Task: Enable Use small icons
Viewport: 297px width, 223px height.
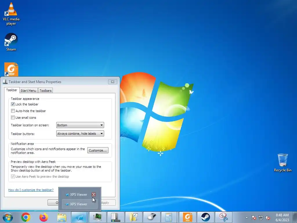Action: click(23, 118)
